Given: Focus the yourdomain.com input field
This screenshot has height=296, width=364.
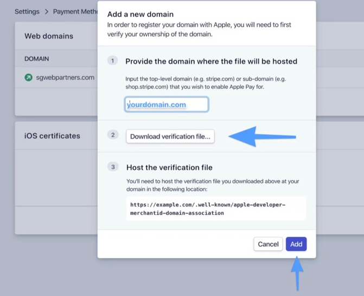Looking at the screenshot, I should pos(167,105).
